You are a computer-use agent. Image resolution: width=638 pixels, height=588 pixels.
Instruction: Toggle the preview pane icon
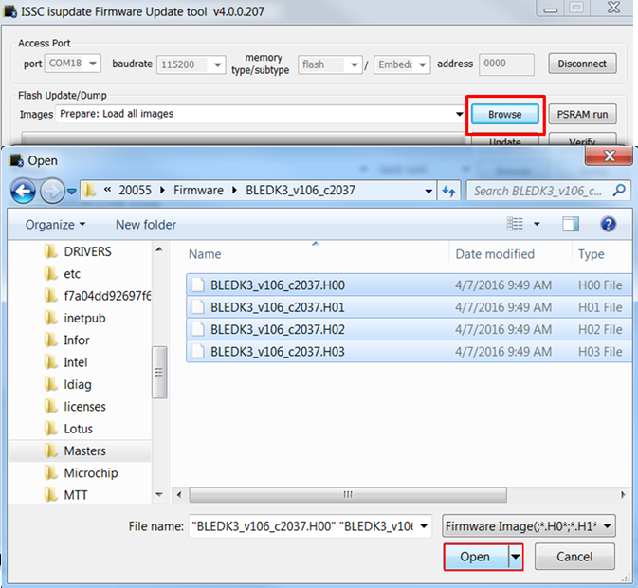(570, 225)
